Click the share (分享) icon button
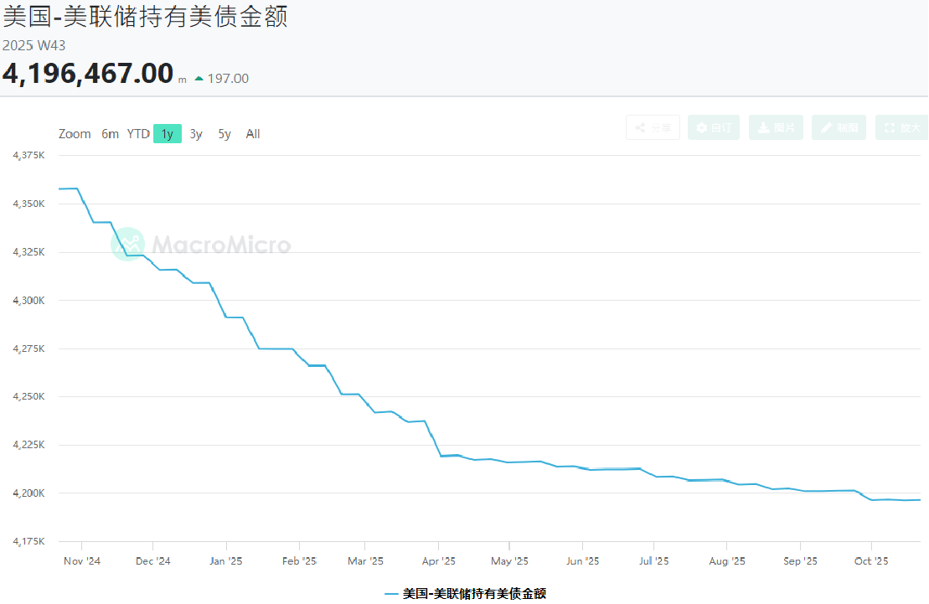The width and height of the screenshot is (929, 604). point(653,127)
